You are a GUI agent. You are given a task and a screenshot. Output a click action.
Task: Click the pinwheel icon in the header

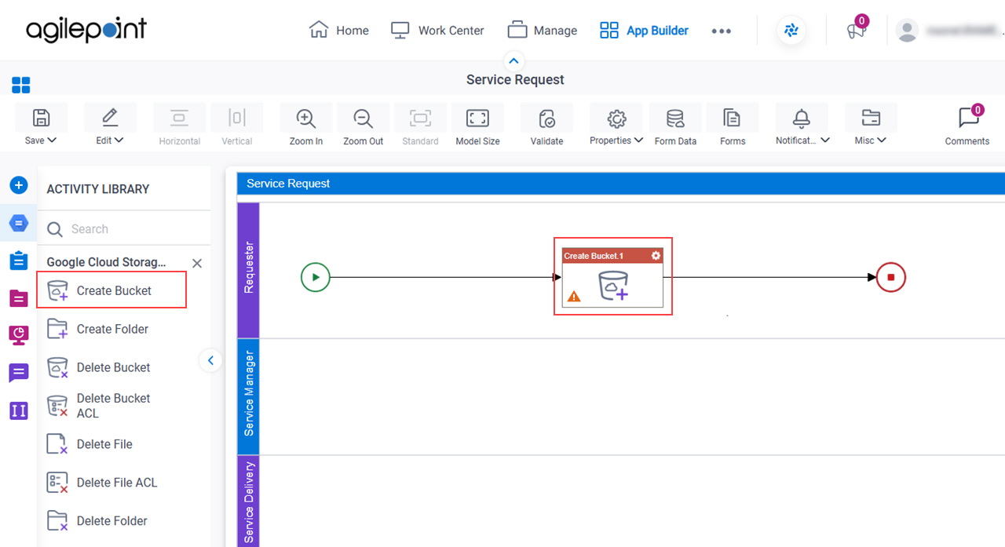tap(791, 31)
